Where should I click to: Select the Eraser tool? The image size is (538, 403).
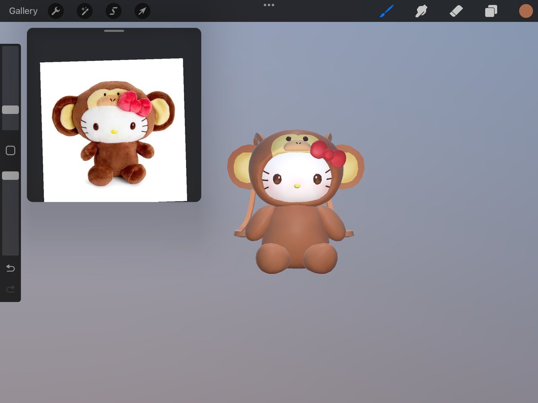[x=456, y=11]
